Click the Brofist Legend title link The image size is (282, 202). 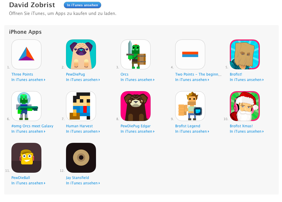187,126
